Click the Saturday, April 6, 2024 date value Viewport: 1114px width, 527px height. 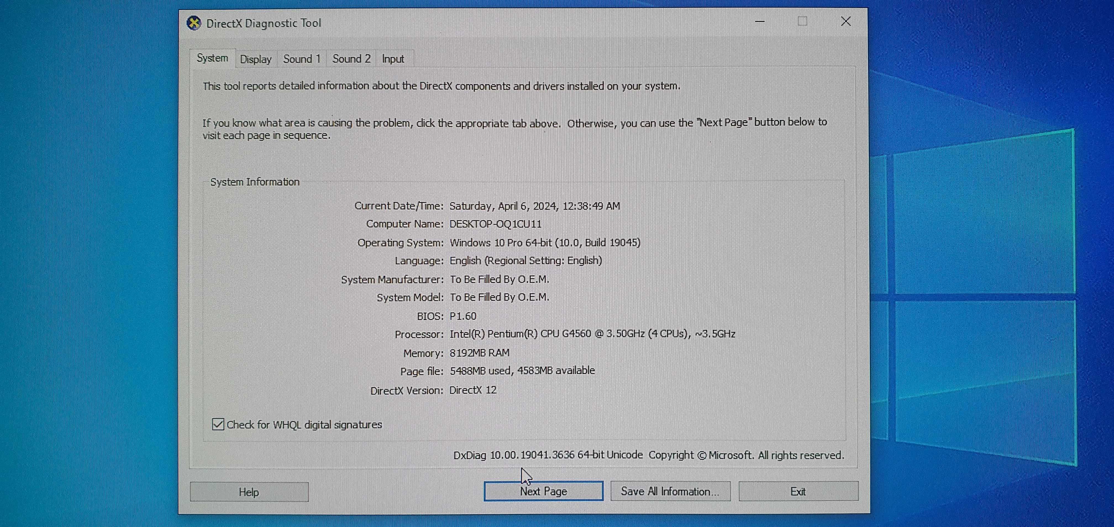535,206
